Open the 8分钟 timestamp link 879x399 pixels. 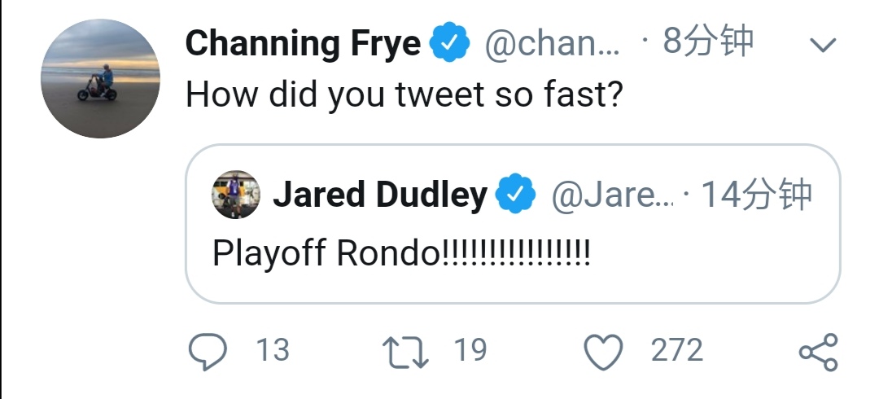click(x=708, y=42)
